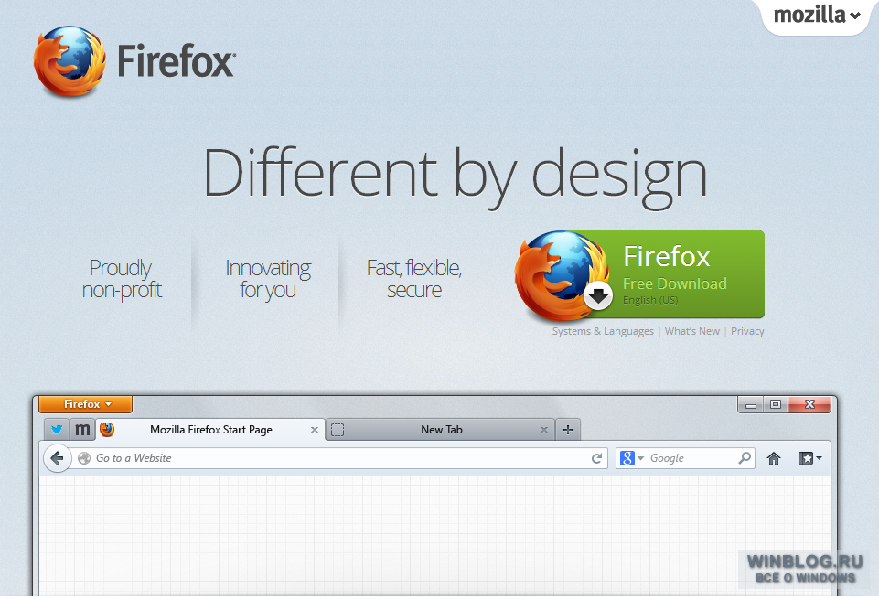Click the Home icon
Viewport: 879px width, 599px height.
coord(774,458)
